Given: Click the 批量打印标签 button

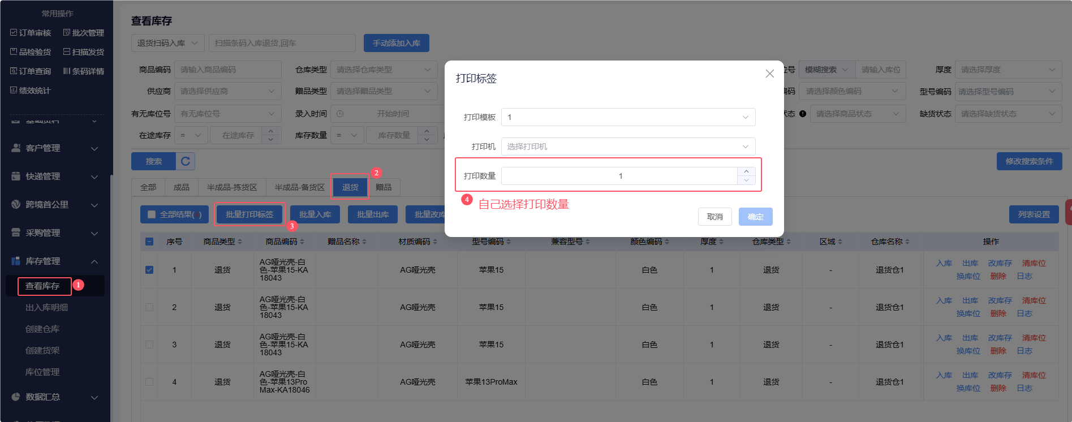Looking at the screenshot, I should pyautogui.click(x=249, y=214).
